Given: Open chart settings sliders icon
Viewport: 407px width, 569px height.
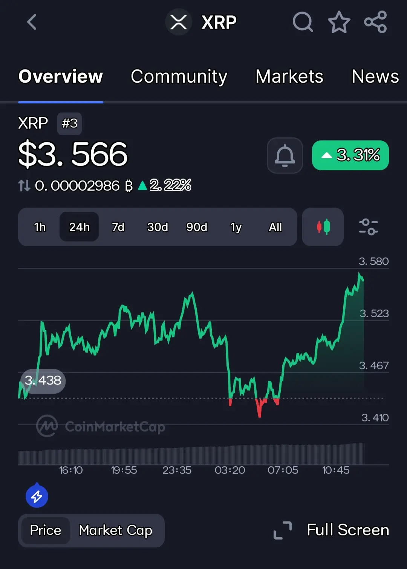Looking at the screenshot, I should [x=368, y=227].
